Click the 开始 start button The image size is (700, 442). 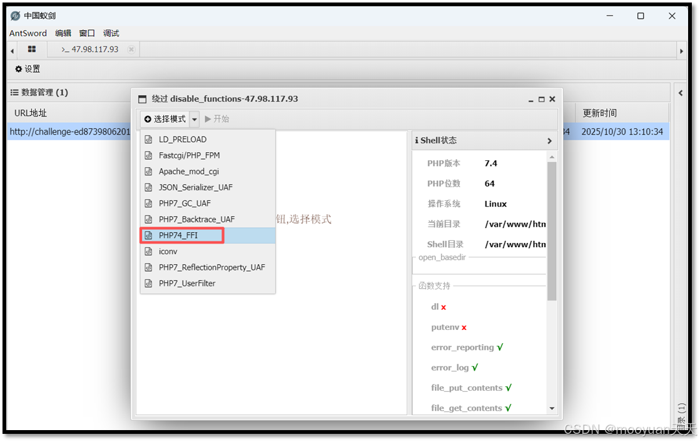pyautogui.click(x=217, y=119)
